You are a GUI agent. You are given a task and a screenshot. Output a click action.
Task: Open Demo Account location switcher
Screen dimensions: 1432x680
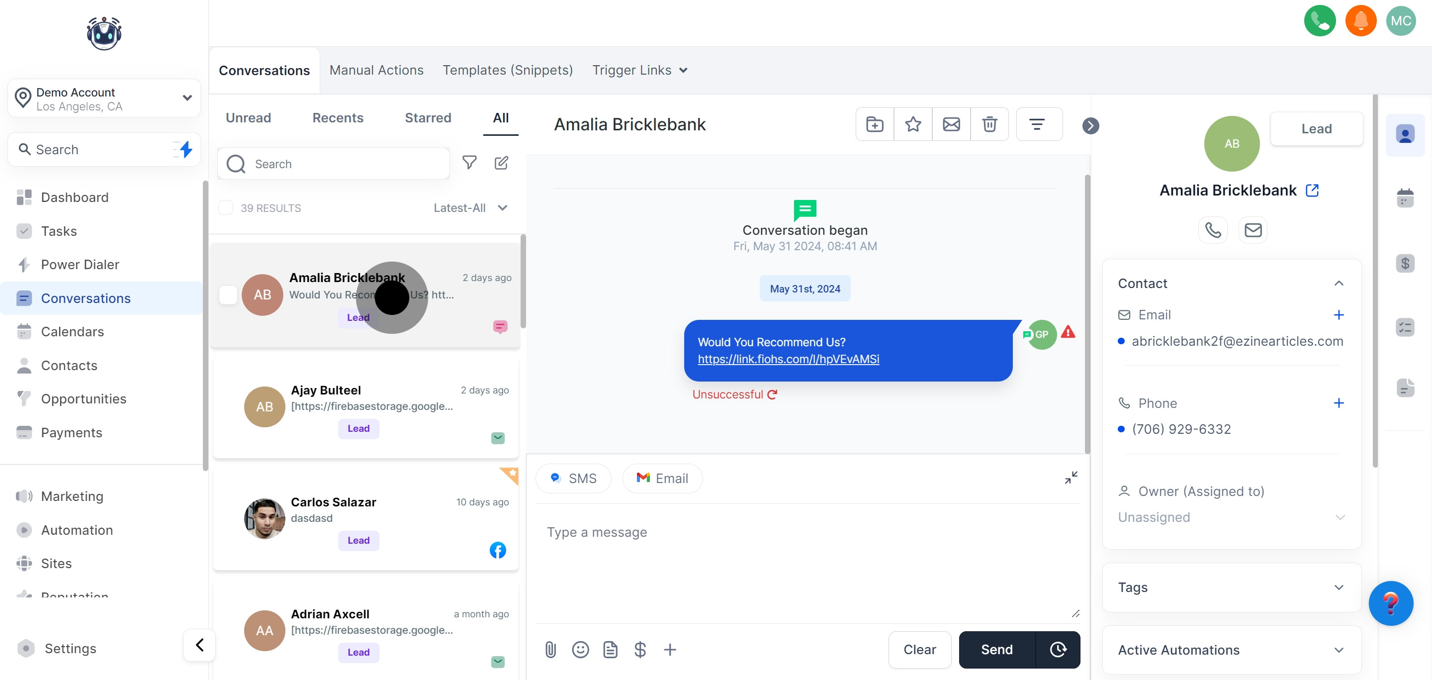click(x=104, y=98)
